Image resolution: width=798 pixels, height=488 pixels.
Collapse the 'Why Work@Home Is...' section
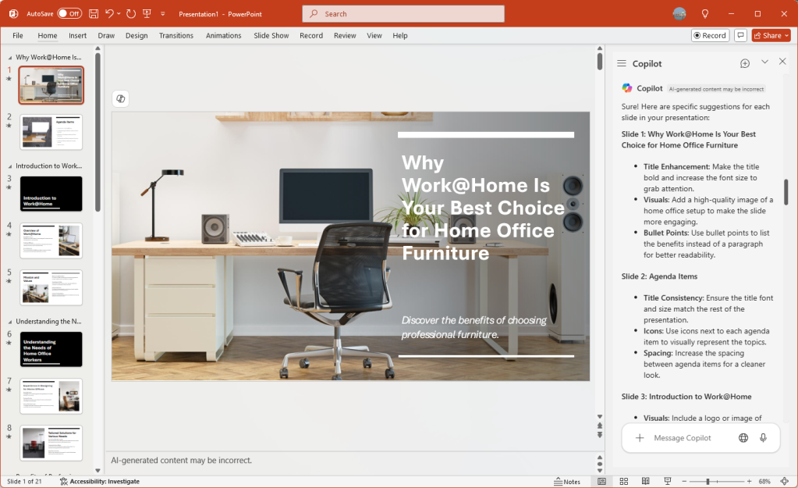pos(9,58)
